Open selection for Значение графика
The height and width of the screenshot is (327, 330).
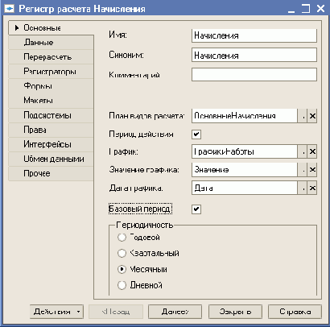(x=303, y=170)
